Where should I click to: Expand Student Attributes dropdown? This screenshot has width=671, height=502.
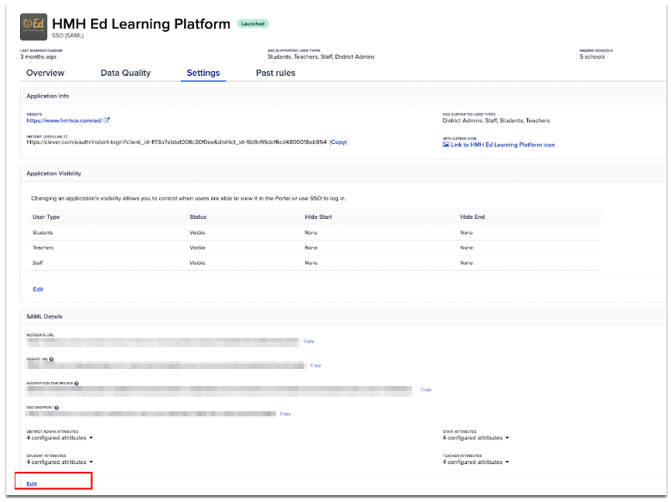(x=60, y=462)
